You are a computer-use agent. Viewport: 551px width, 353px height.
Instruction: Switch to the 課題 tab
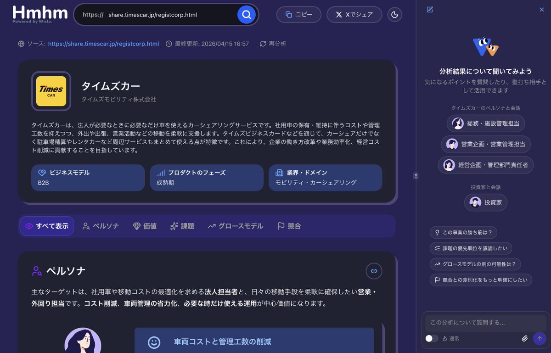pyautogui.click(x=182, y=226)
